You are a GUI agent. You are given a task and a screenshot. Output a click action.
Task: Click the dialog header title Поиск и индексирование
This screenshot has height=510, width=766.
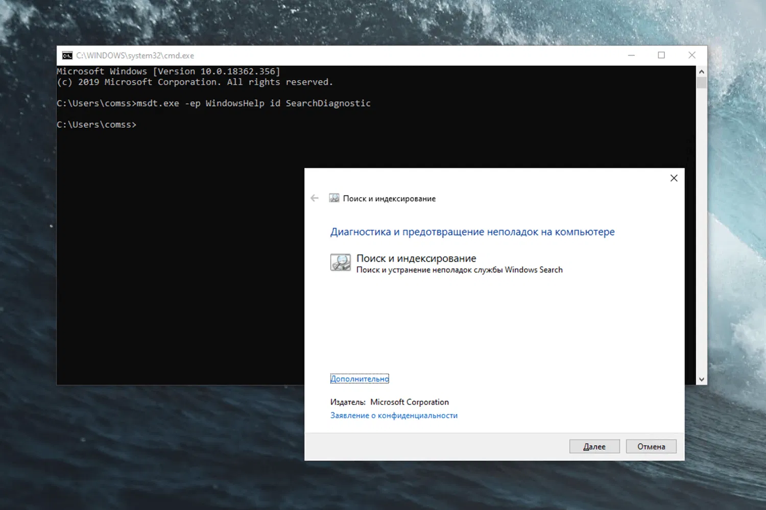389,199
